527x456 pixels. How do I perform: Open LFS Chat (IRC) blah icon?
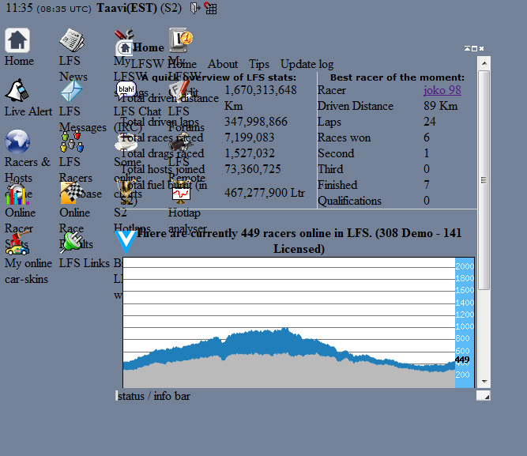[x=126, y=89]
